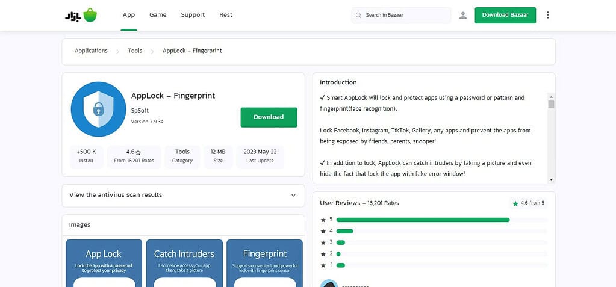Click the 1-star rating progress bar
Image resolution: width=616 pixels, height=287 pixels.
click(x=441, y=265)
